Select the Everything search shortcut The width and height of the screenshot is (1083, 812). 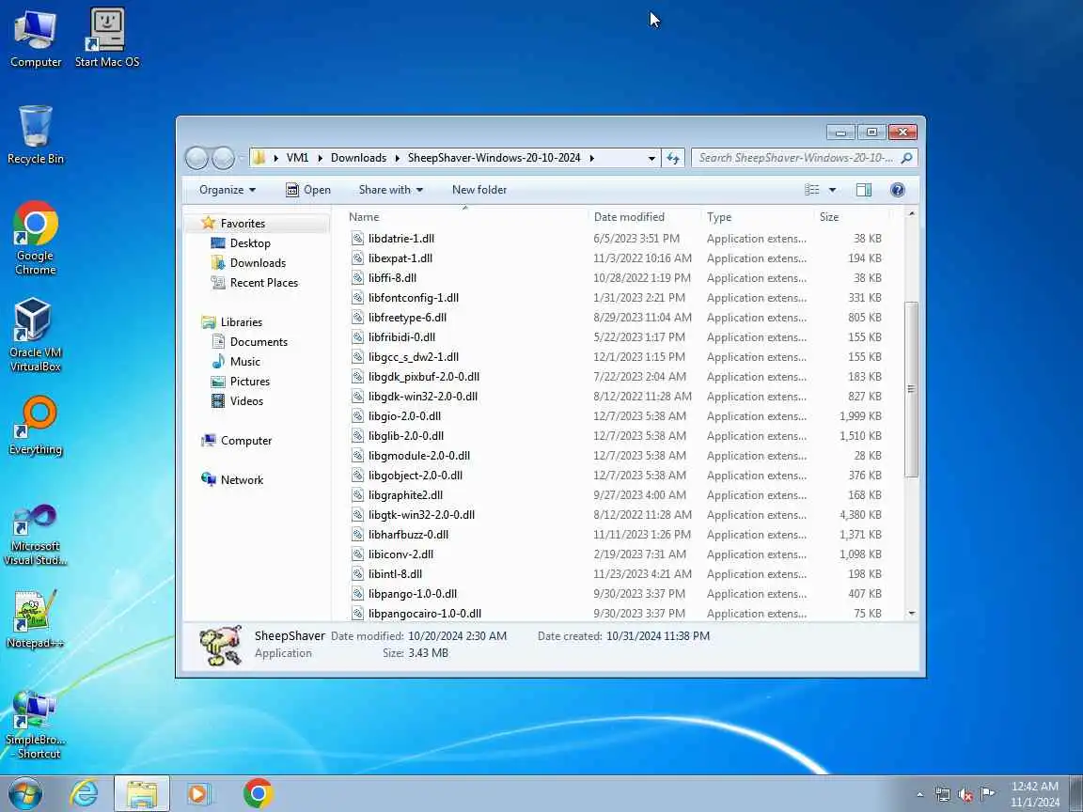[x=35, y=426]
